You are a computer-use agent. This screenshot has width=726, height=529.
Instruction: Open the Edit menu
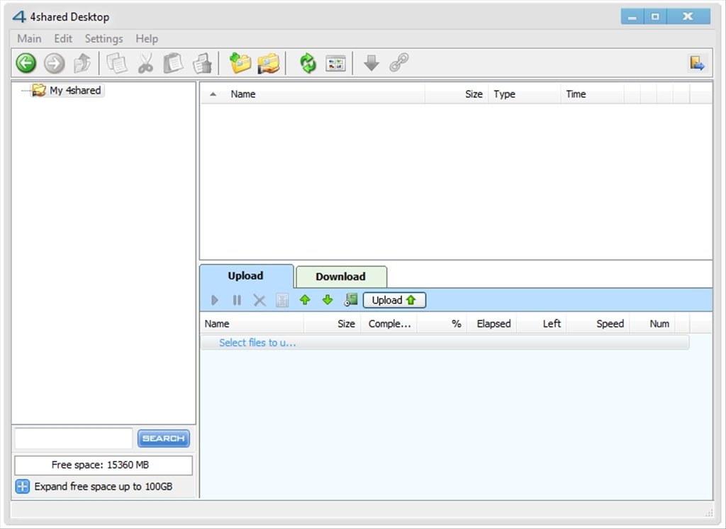click(63, 38)
